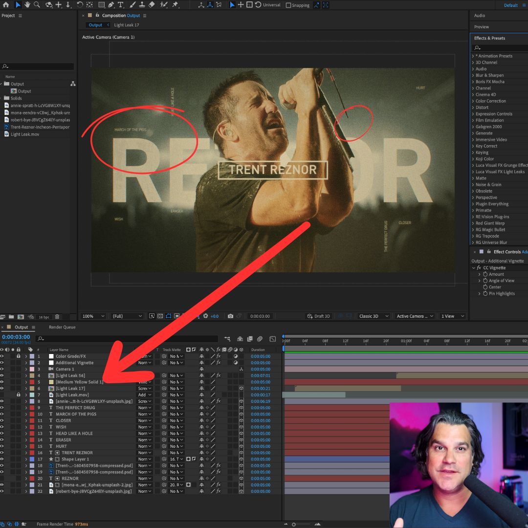Unlock the Light Leak.mov layer
This screenshot has width=528, height=528.
coord(18,395)
